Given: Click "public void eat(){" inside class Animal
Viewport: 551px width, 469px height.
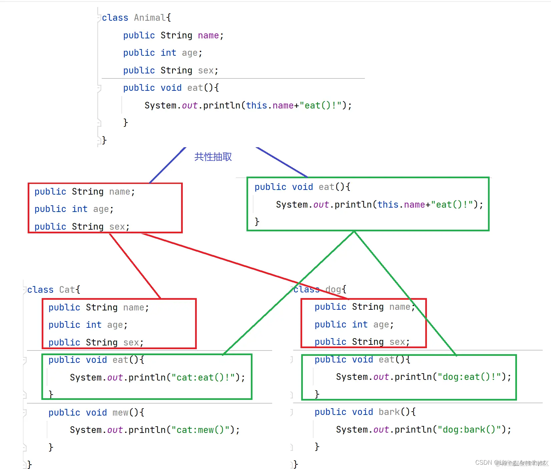Looking at the screenshot, I should [171, 88].
